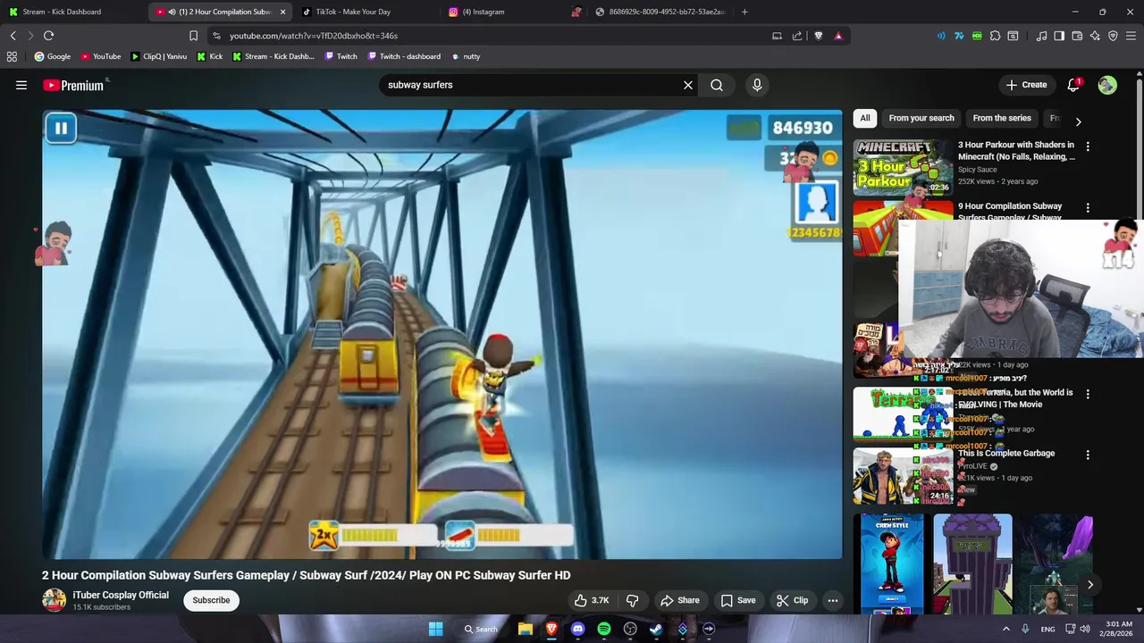Bookmark this page icon in address bar
The width and height of the screenshot is (1144, 643).
point(193,36)
